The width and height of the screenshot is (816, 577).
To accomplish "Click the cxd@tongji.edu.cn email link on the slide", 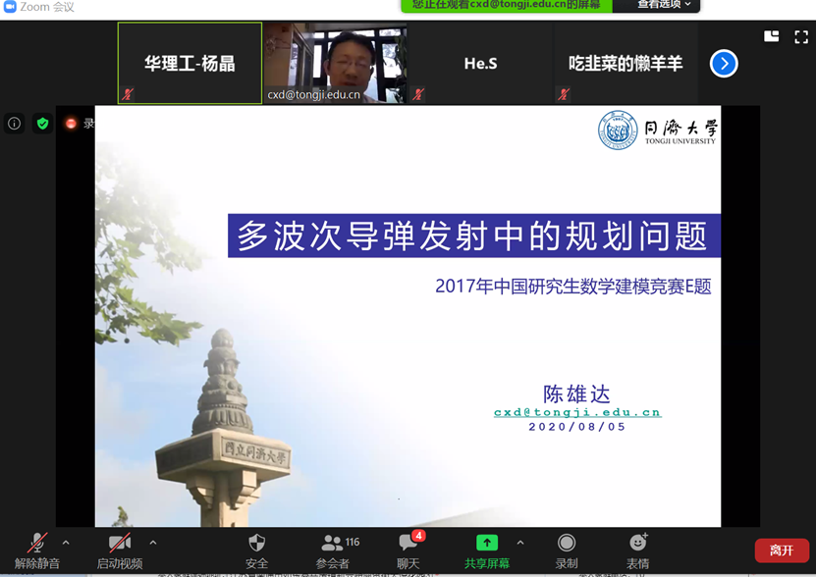I will pyautogui.click(x=576, y=413).
